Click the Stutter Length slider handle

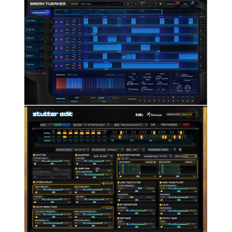(x=52, y=163)
